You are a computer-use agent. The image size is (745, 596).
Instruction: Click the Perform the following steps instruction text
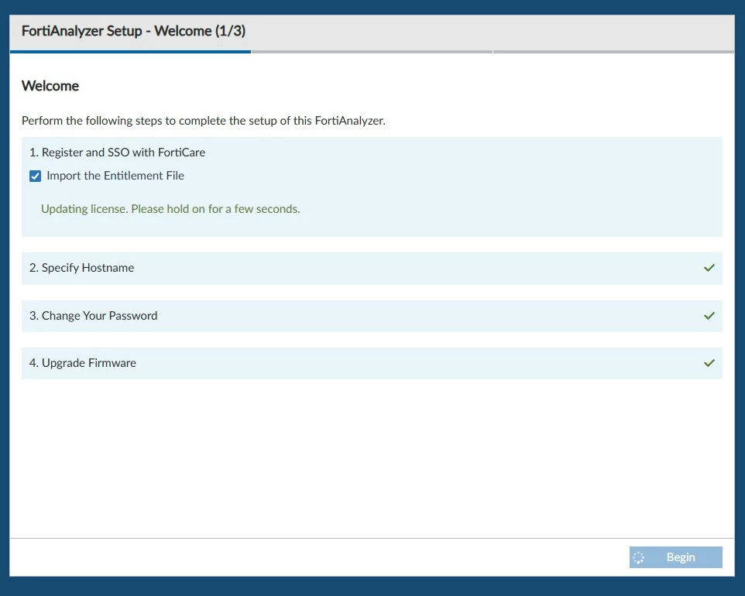tap(204, 121)
